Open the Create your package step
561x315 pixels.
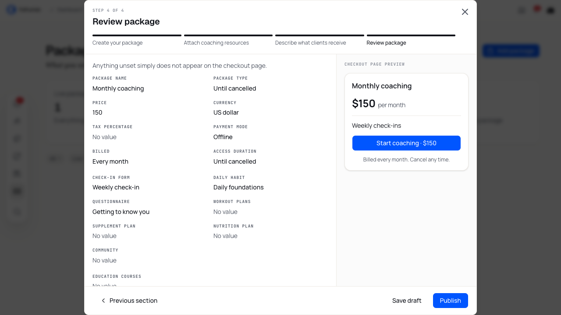(137, 40)
